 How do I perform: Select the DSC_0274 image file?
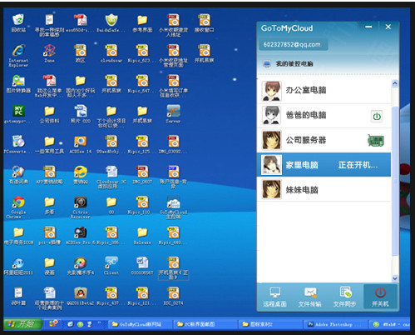point(174,296)
